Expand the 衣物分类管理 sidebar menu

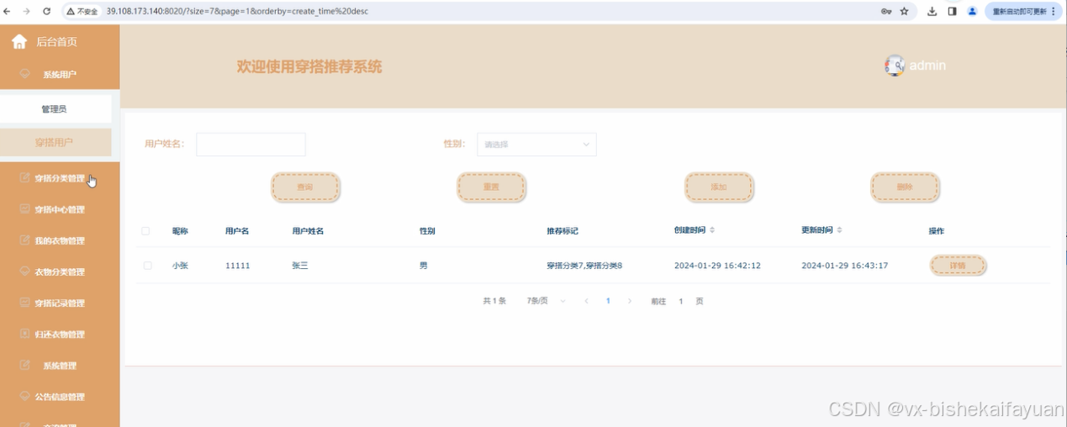pos(60,271)
